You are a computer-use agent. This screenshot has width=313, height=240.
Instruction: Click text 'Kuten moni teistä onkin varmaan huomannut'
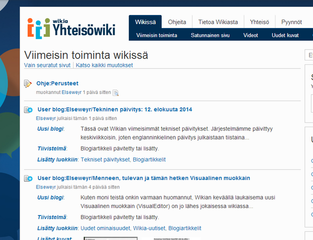pyautogui.click(x=136, y=197)
